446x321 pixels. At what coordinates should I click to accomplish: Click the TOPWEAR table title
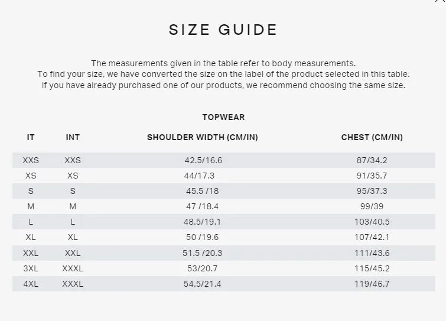coord(223,117)
